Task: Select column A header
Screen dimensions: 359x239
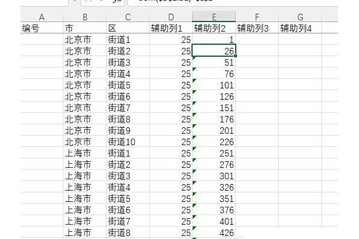Action: [42, 17]
